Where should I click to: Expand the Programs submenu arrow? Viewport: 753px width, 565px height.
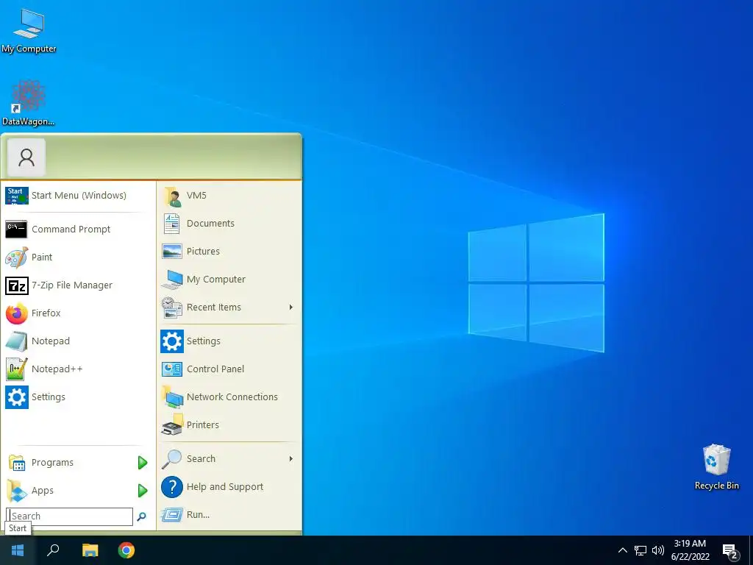(142, 463)
